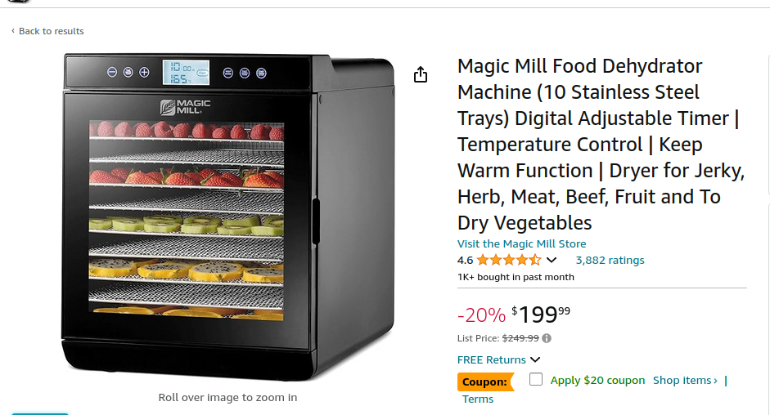Image resolution: width=770 pixels, height=415 pixels.
Task: Click the orange Coupon badge
Action: pos(485,382)
